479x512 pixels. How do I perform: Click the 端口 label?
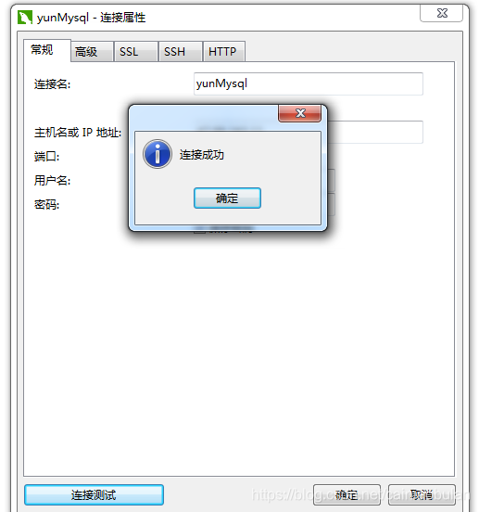tap(47, 157)
